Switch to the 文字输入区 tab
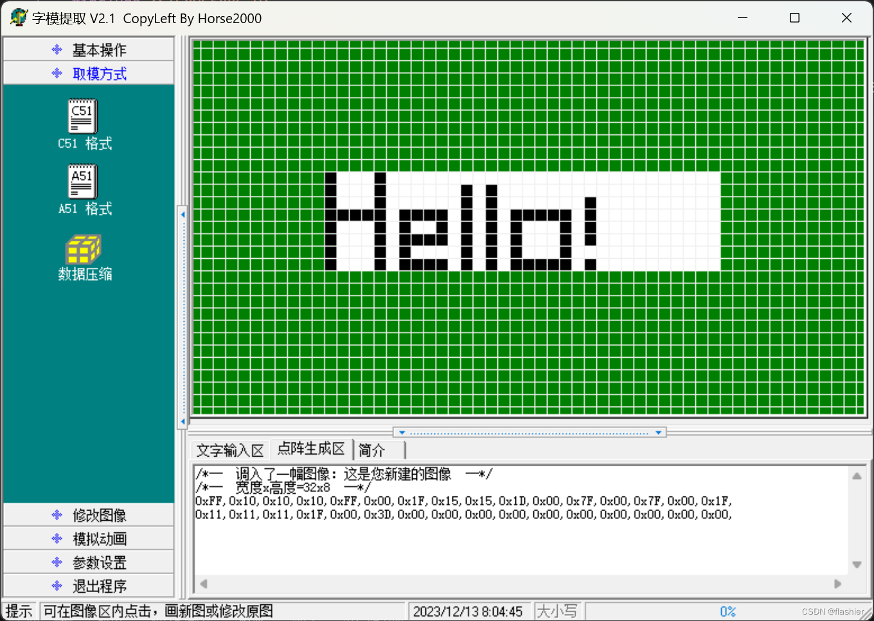The height and width of the screenshot is (621, 874). pyautogui.click(x=230, y=450)
